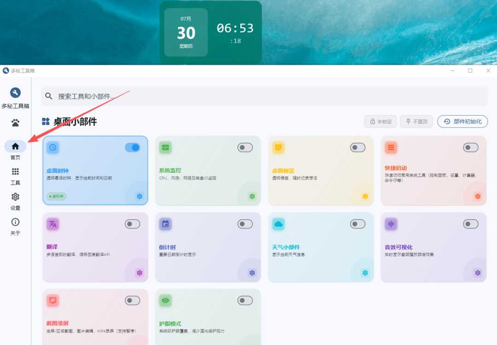Click the 截图录屏 card title

(58, 323)
